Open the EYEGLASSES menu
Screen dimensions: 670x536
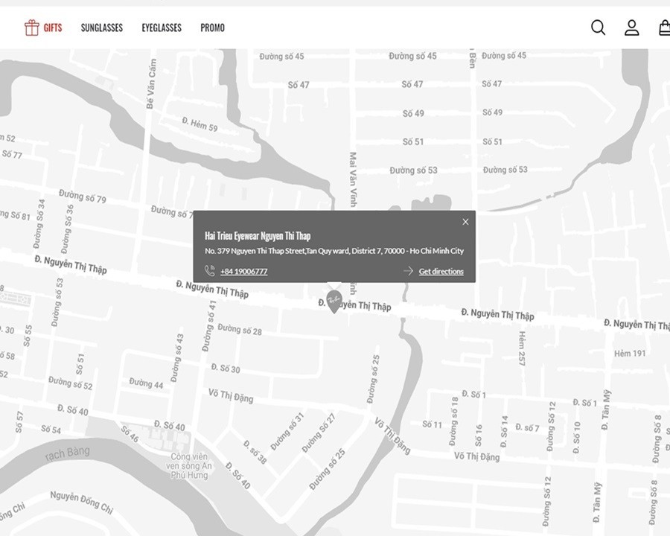pyautogui.click(x=162, y=28)
